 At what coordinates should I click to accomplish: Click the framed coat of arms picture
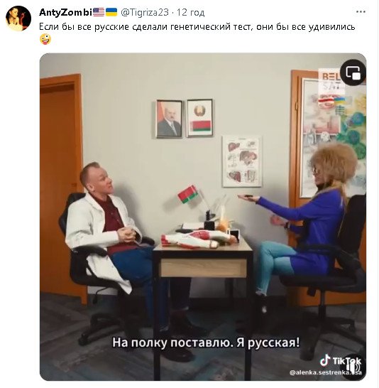click(199, 118)
